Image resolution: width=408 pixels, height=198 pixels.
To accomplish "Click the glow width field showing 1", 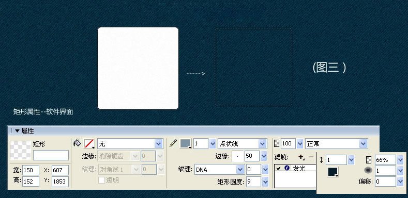I will coord(336,160).
